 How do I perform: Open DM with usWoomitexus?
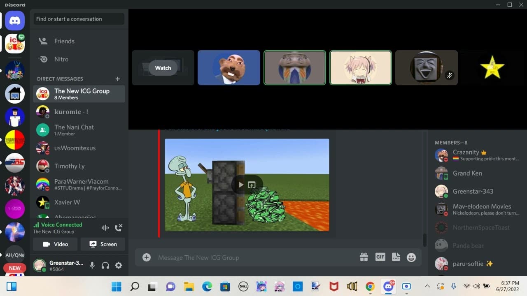coord(79,148)
